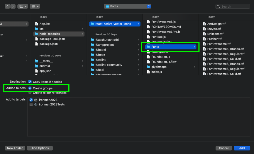The width and height of the screenshot is (254, 154).
Task: Check the ironman2023Tests target checkbox
Action: [31, 104]
